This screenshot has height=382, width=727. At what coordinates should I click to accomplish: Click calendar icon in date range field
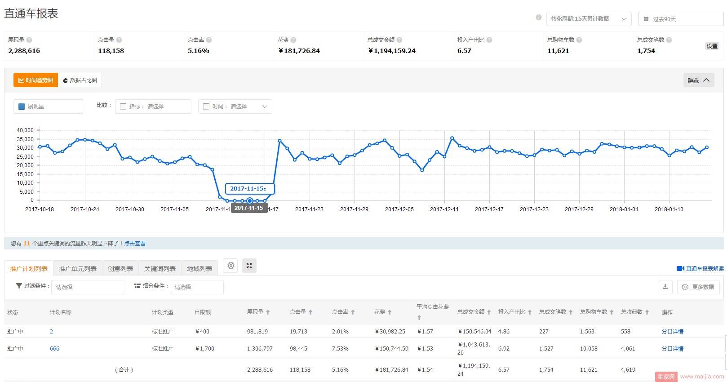[x=646, y=19]
